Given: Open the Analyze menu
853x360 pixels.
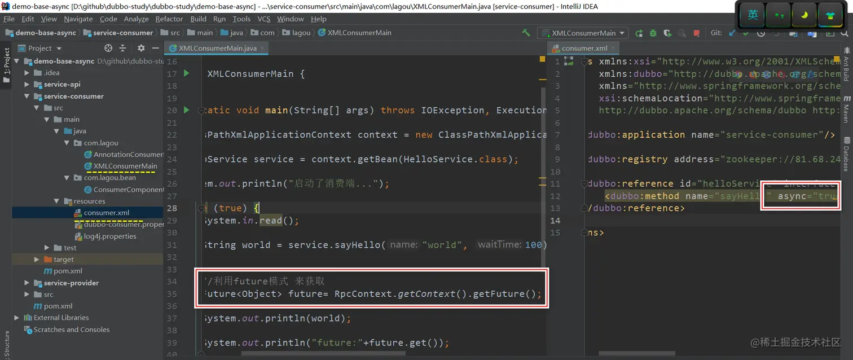Looking at the screenshot, I should click(137, 19).
